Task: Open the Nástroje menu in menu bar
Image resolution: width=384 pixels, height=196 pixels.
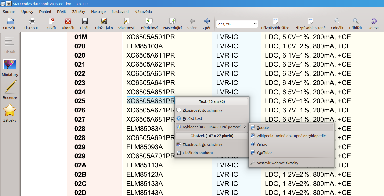Action: [98, 12]
